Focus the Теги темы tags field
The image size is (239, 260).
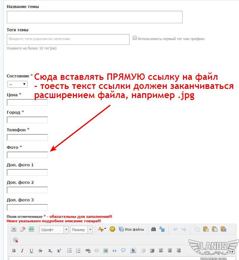coord(68,39)
